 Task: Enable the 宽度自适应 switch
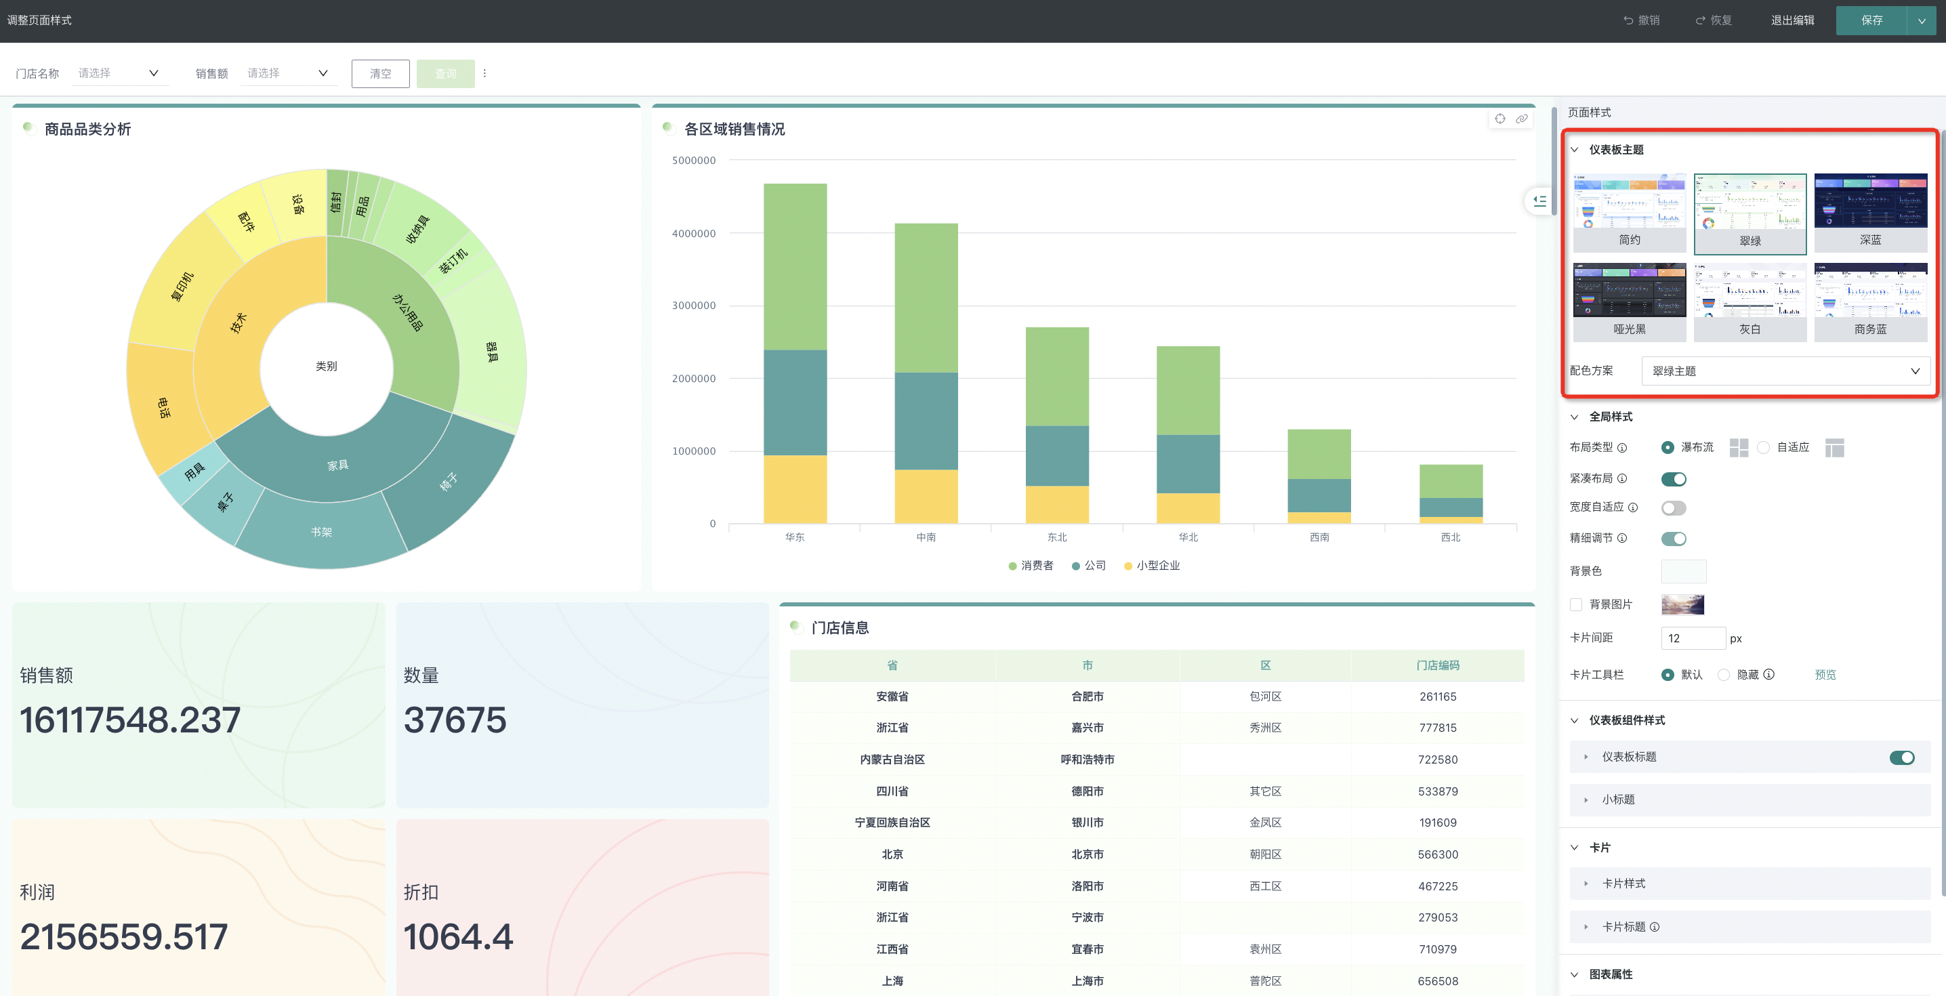[1674, 507]
